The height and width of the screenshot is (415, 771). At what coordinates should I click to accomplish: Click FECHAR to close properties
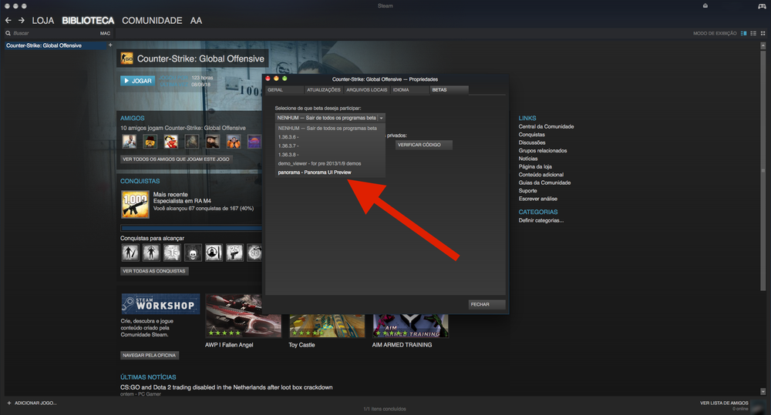(x=487, y=304)
